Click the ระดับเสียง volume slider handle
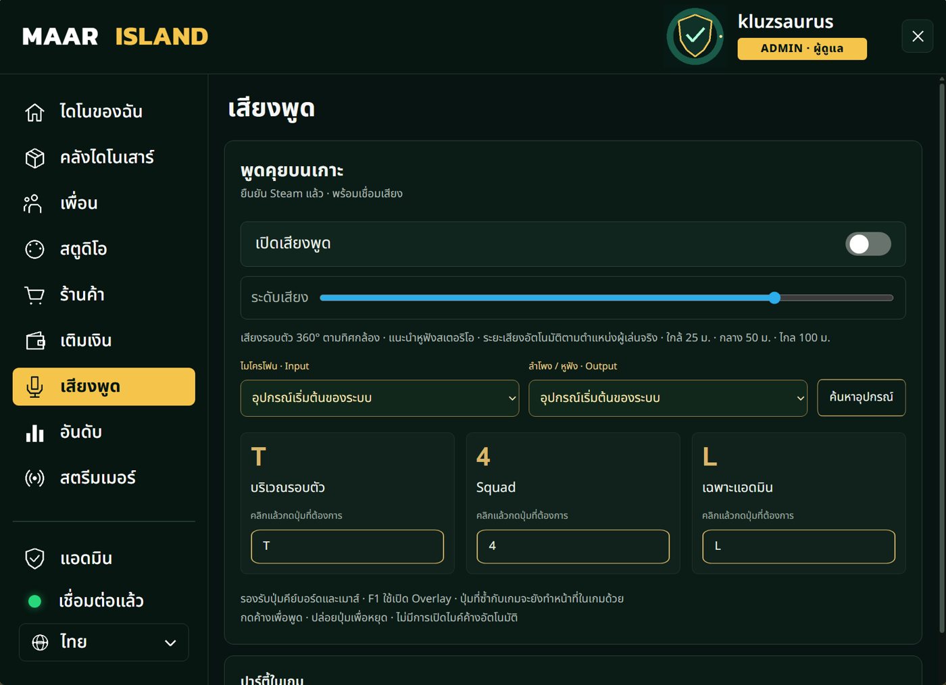 [774, 298]
